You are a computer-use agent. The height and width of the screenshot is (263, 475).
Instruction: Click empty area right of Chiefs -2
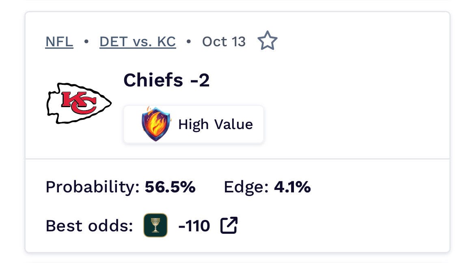point(325,80)
